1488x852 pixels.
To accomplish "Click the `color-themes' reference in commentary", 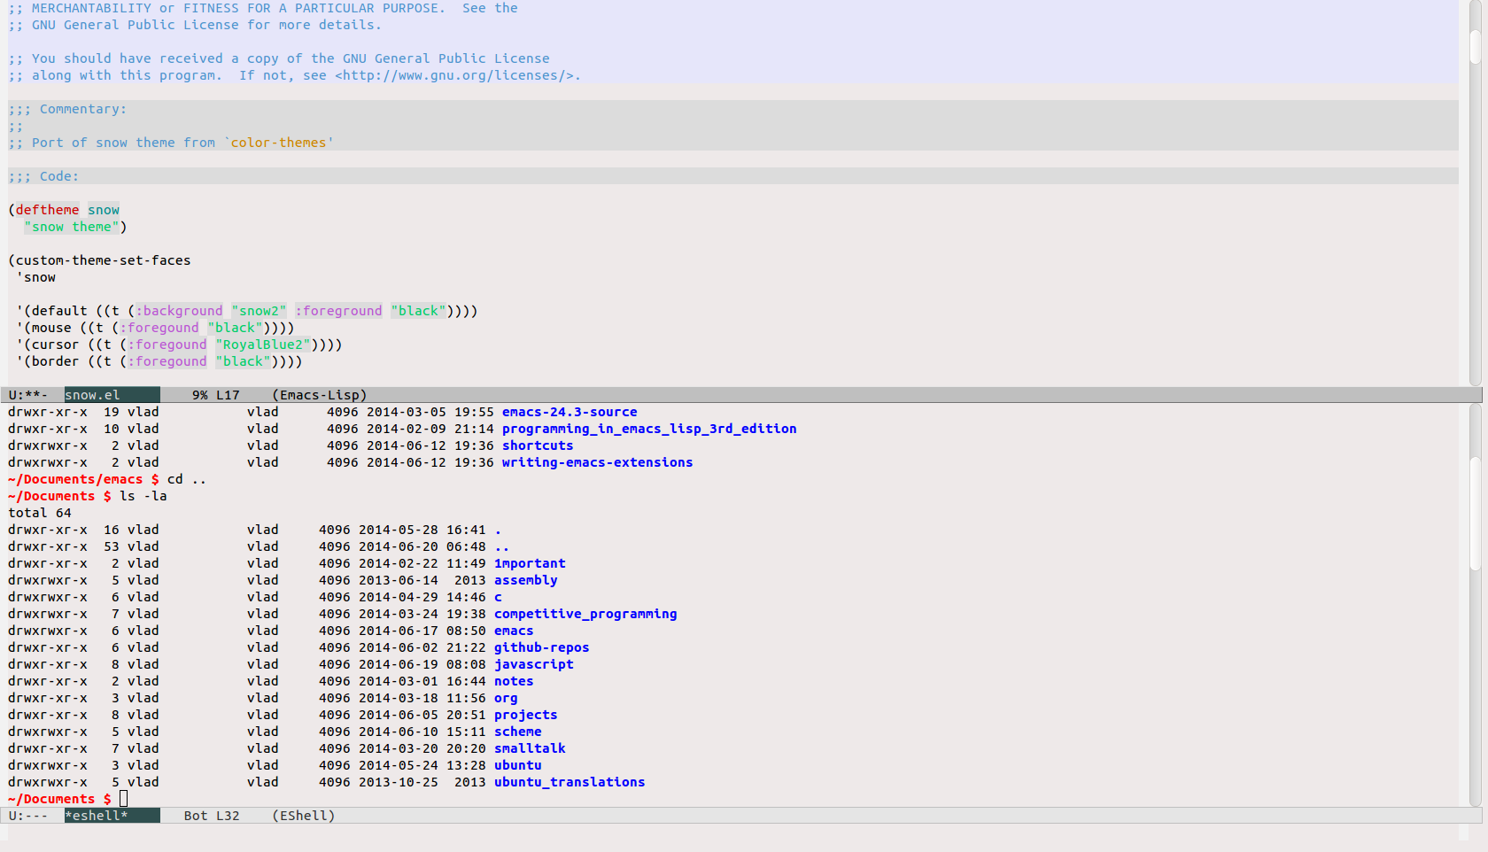I will (279, 143).
